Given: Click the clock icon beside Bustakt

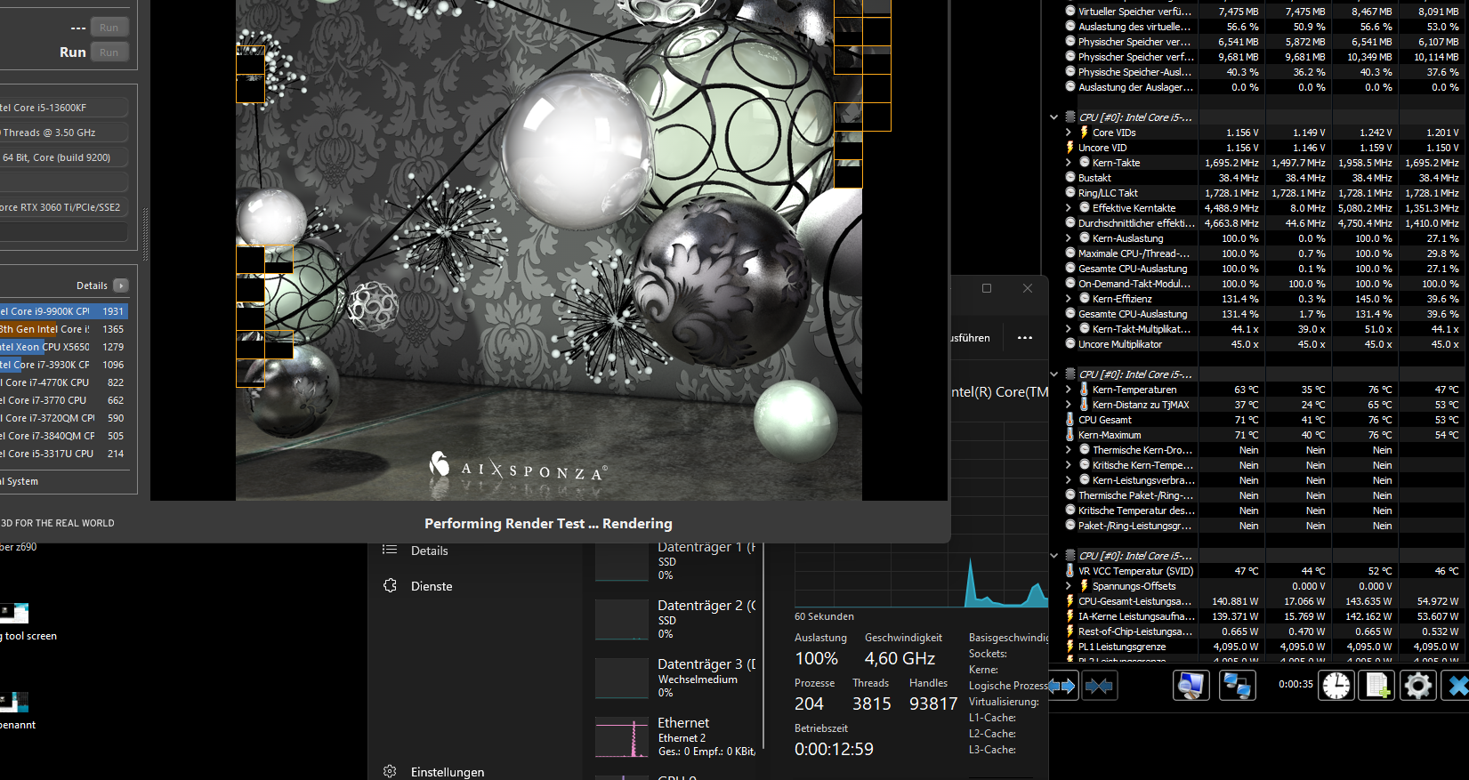Looking at the screenshot, I should [x=1070, y=178].
